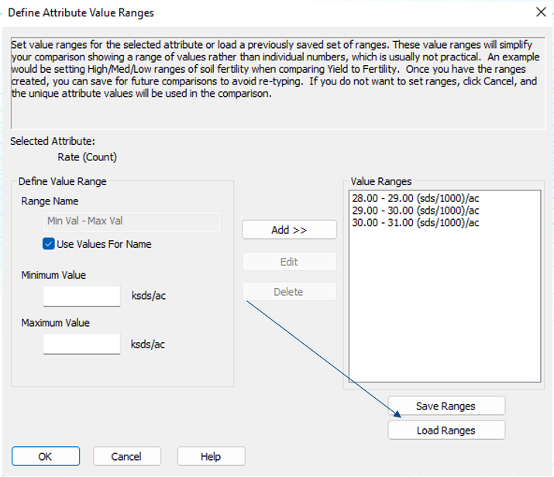Image resolution: width=554 pixels, height=477 pixels.
Task: Select the 30.00 - 31.00 range entry
Action: (x=415, y=223)
